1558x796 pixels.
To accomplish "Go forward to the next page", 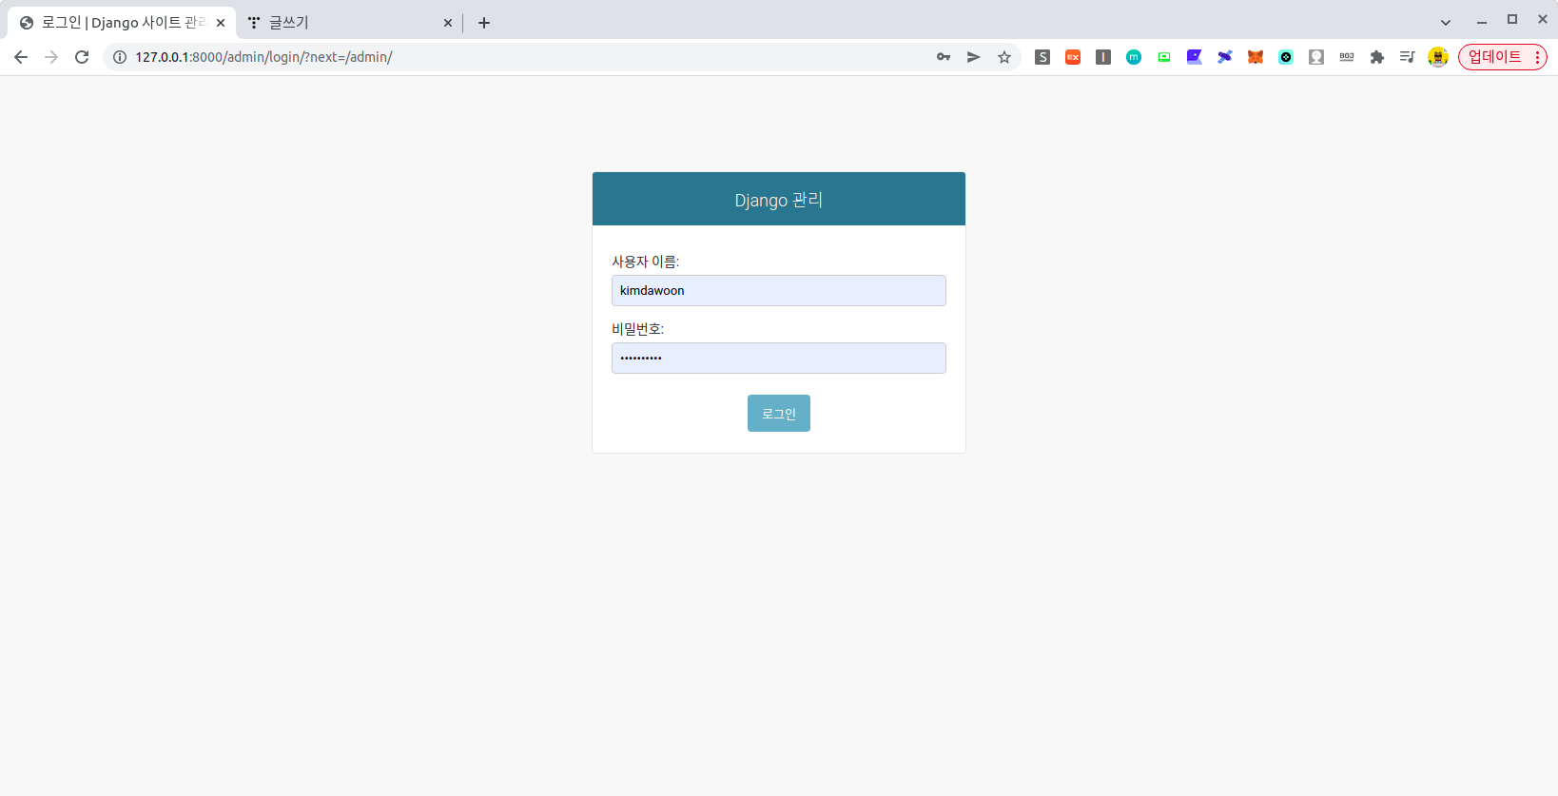I will 51,57.
